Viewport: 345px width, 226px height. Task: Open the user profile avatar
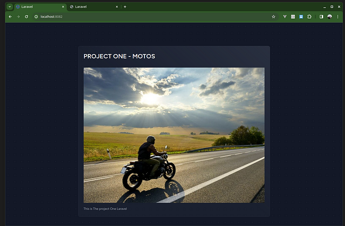pos(330,17)
